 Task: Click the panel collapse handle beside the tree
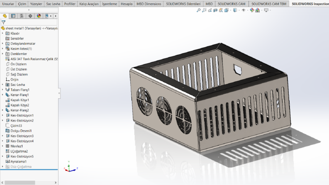59,93
